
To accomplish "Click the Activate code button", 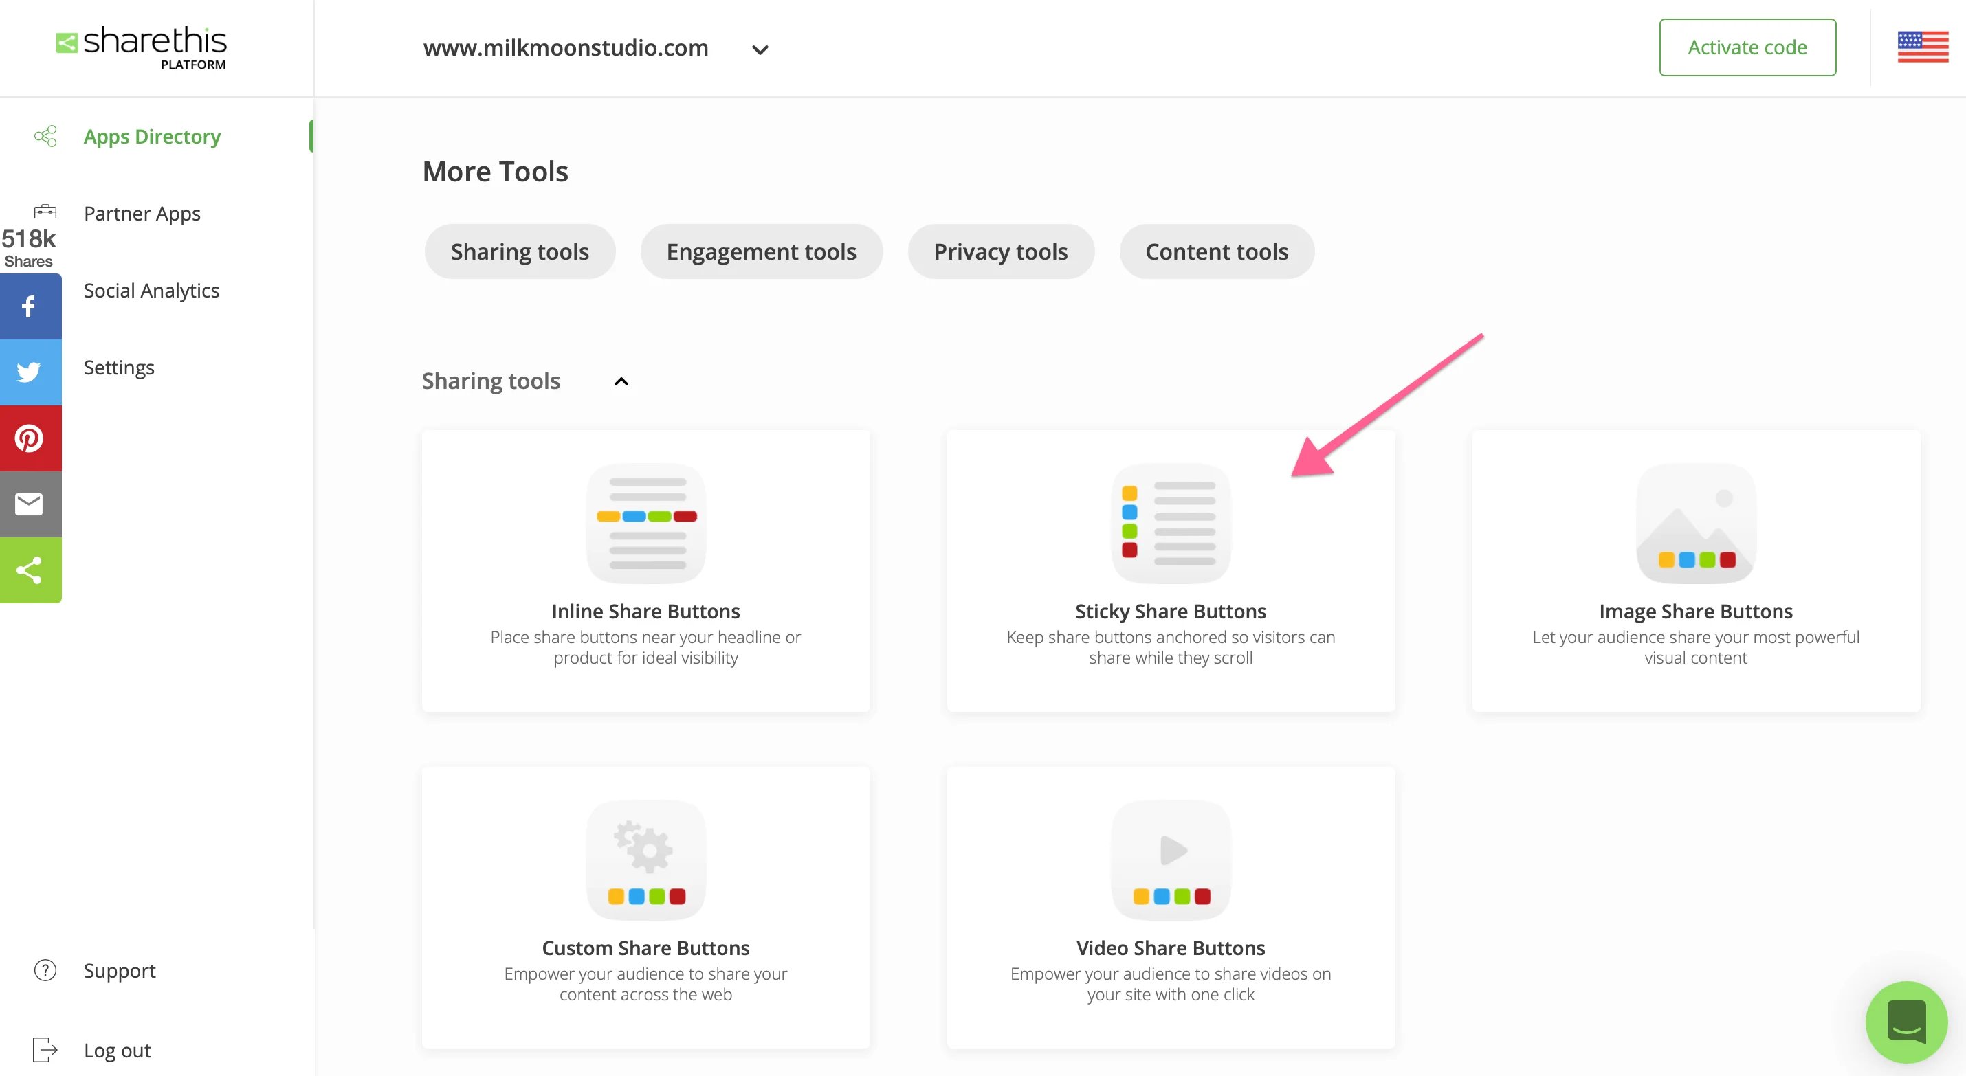I will click(1747, 47).
